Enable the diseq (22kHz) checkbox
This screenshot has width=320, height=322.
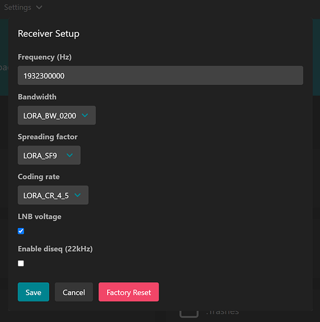click(21, 263)
